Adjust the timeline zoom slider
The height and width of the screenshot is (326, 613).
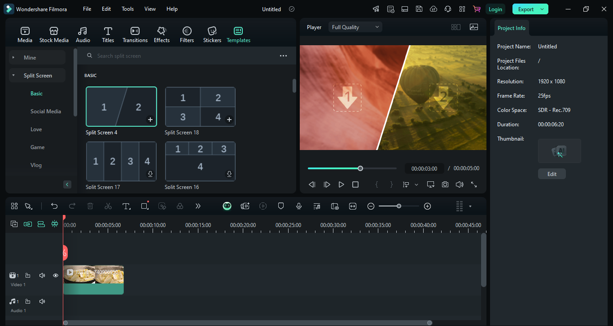coord(398,206)
